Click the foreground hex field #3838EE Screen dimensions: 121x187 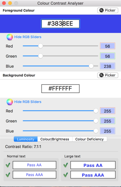pos(60,24)
